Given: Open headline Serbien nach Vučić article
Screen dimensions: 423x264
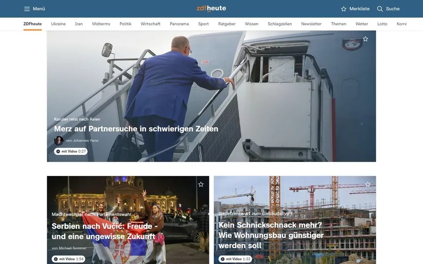Looking at the screenshot, I should (105, 231).
